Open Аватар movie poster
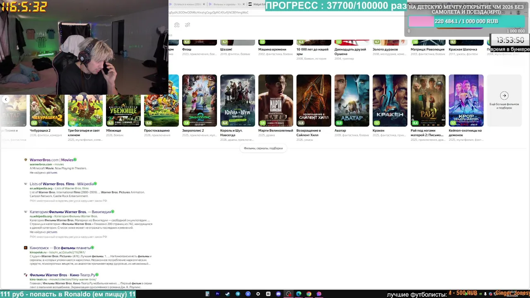 352,101
